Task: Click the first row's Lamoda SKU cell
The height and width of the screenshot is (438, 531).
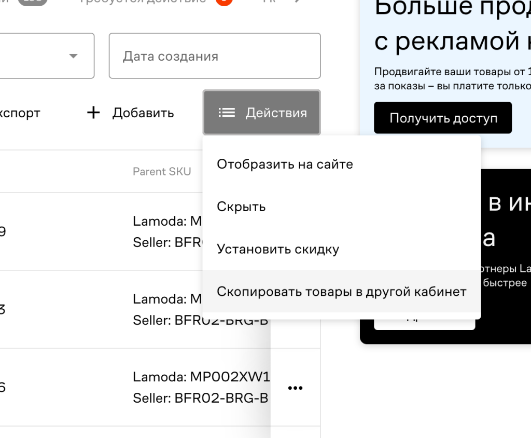Action: 167,221
